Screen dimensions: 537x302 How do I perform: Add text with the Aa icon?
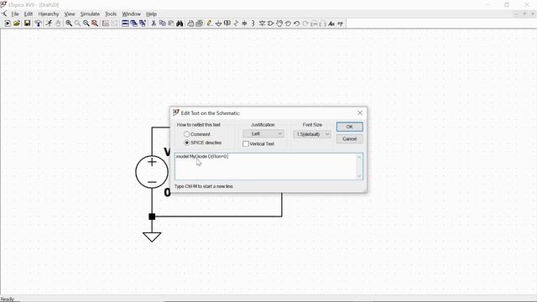tap(331, 23)
